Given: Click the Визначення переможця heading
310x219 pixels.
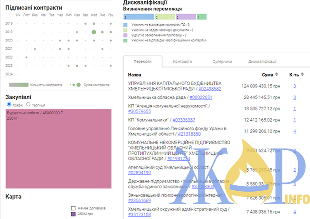Looking at the screenshot, I should (152, 9).
